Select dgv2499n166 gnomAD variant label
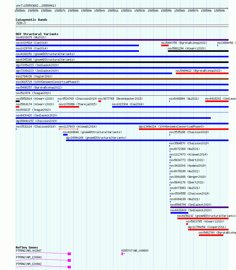 point(96,138)
